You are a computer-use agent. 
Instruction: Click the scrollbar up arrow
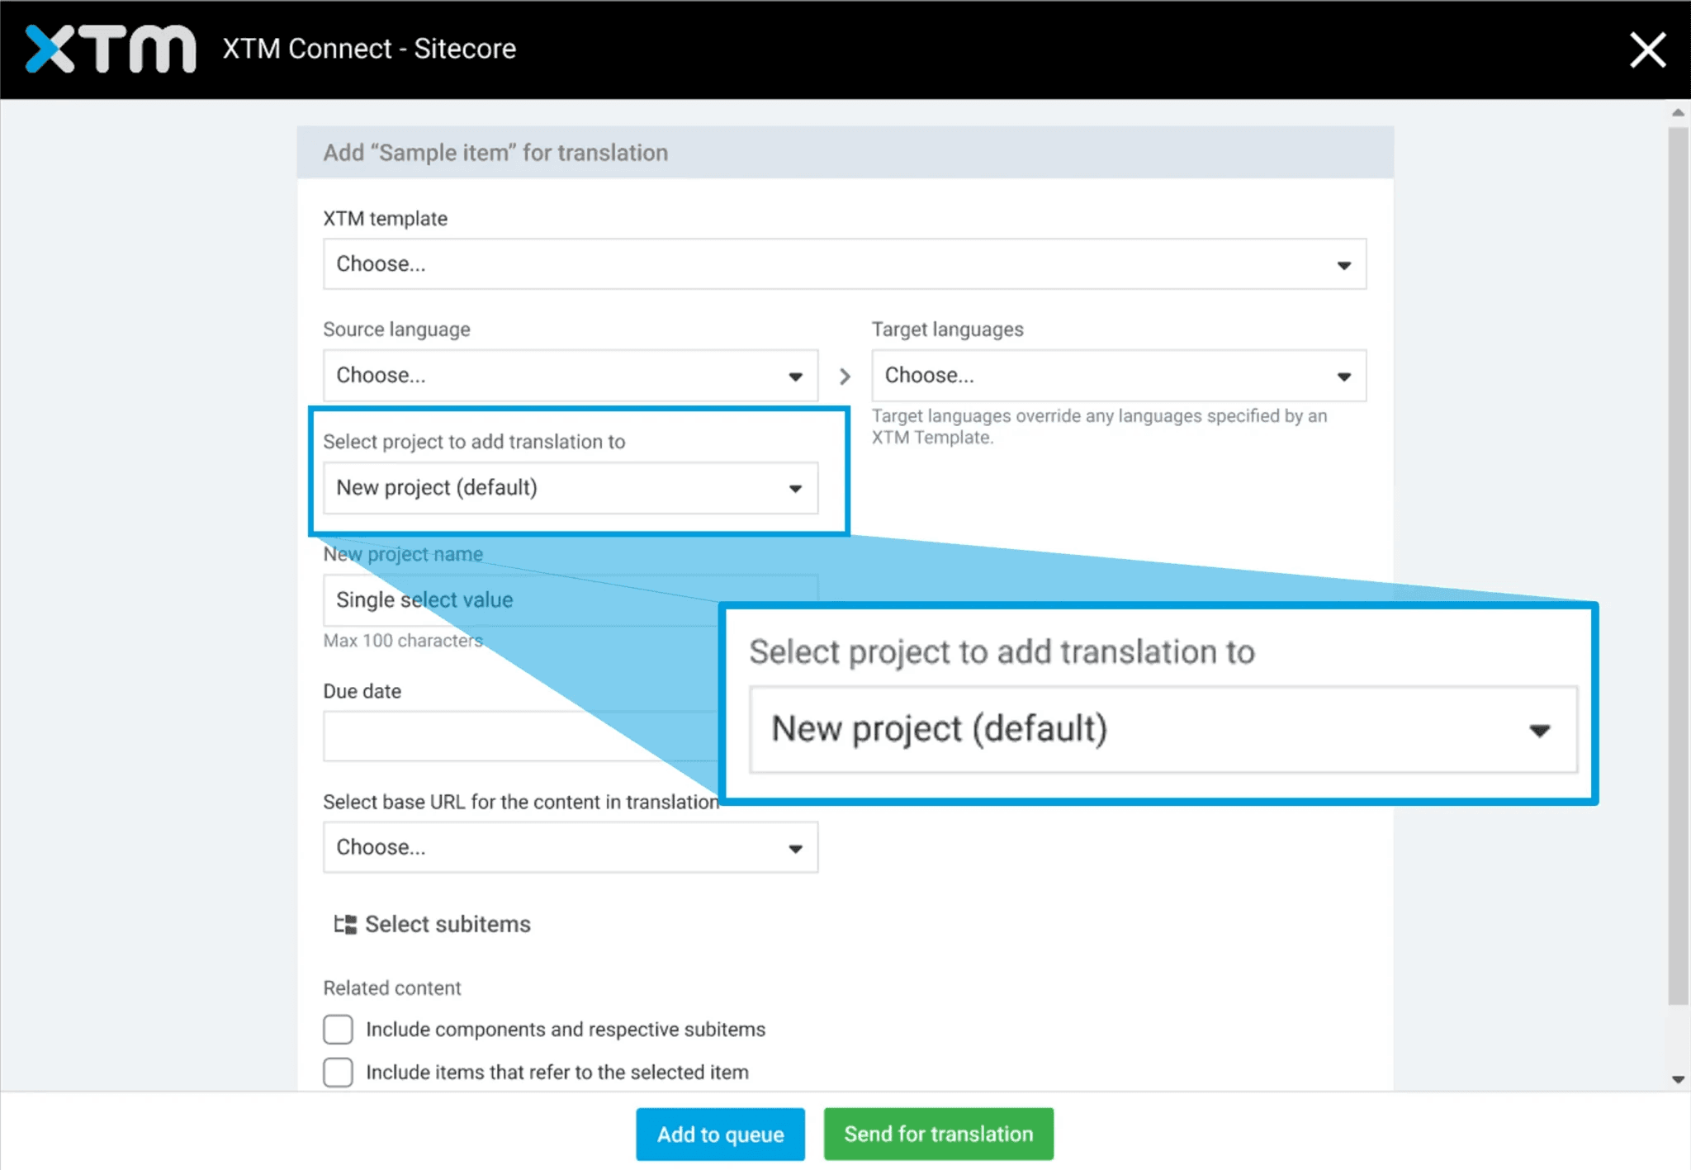tap(1676, 112)
